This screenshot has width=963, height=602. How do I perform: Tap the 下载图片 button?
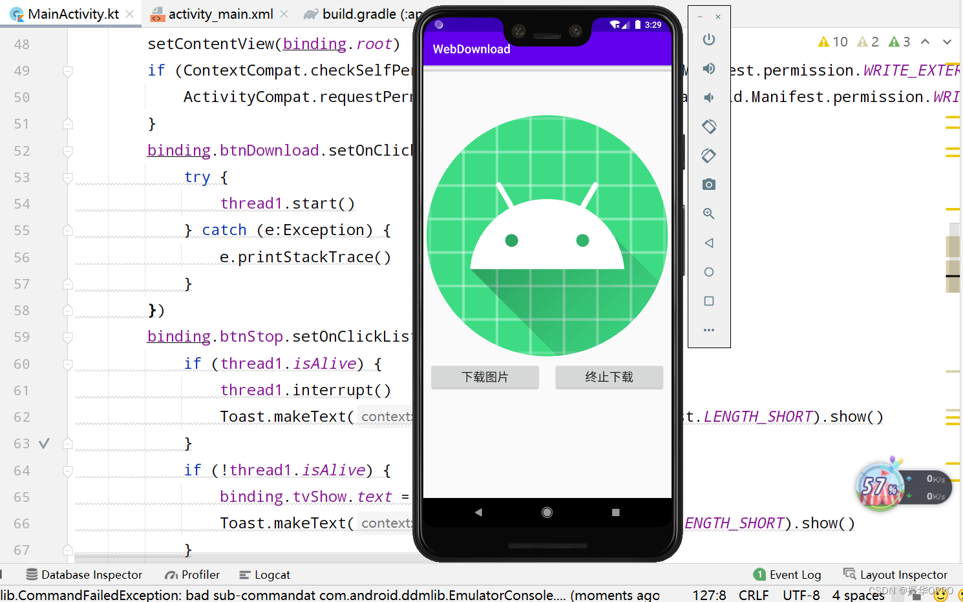coord(485,377)
